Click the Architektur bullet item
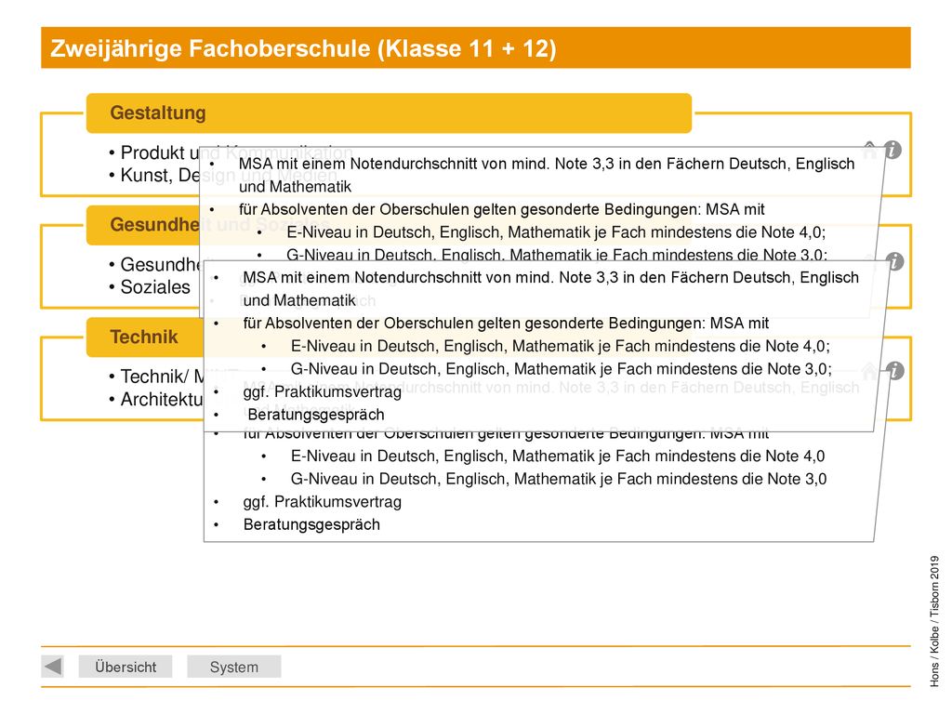This screenshot has height=714, width=952. (x=156, y=399)
